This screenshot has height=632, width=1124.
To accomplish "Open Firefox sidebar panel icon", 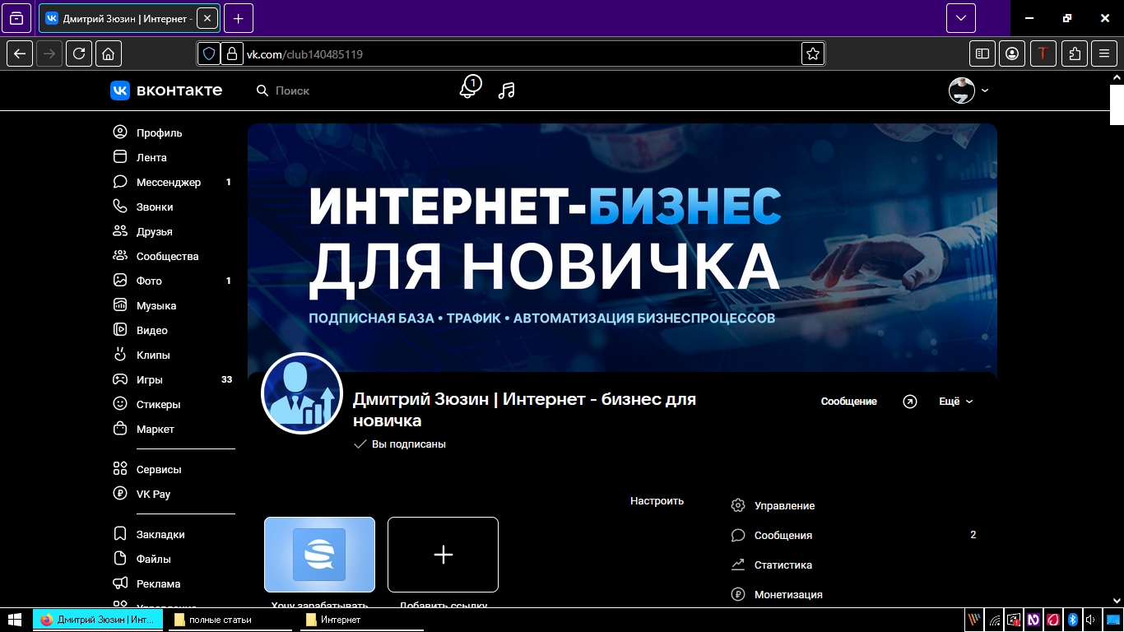I will [982, 53].
